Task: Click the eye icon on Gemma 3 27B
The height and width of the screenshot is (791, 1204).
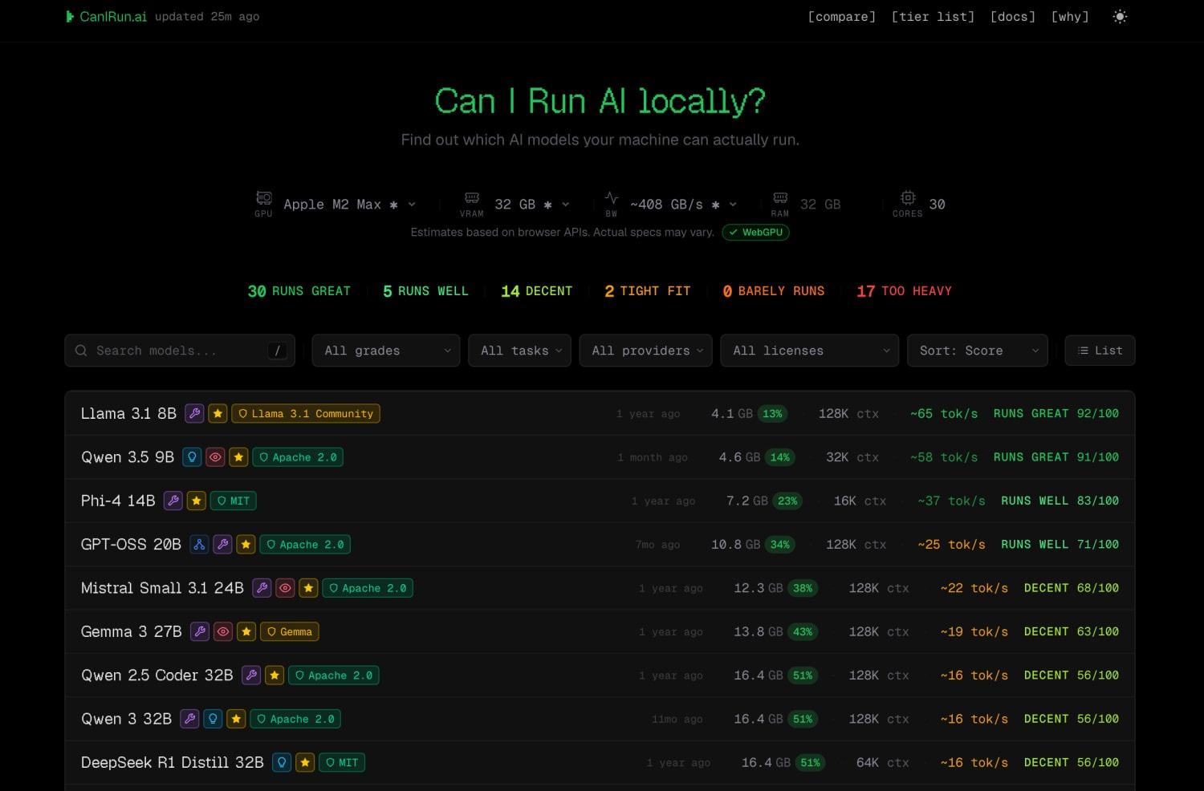Action: point(223,632)
